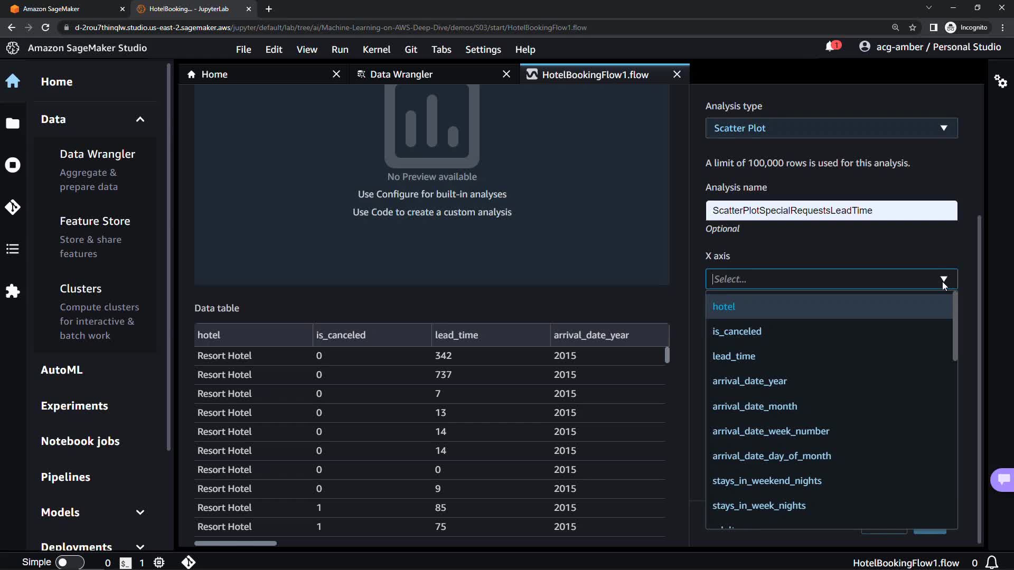Open property inspector gears icon
This screenshot has width=1014, height=570.
(1000, 81)
